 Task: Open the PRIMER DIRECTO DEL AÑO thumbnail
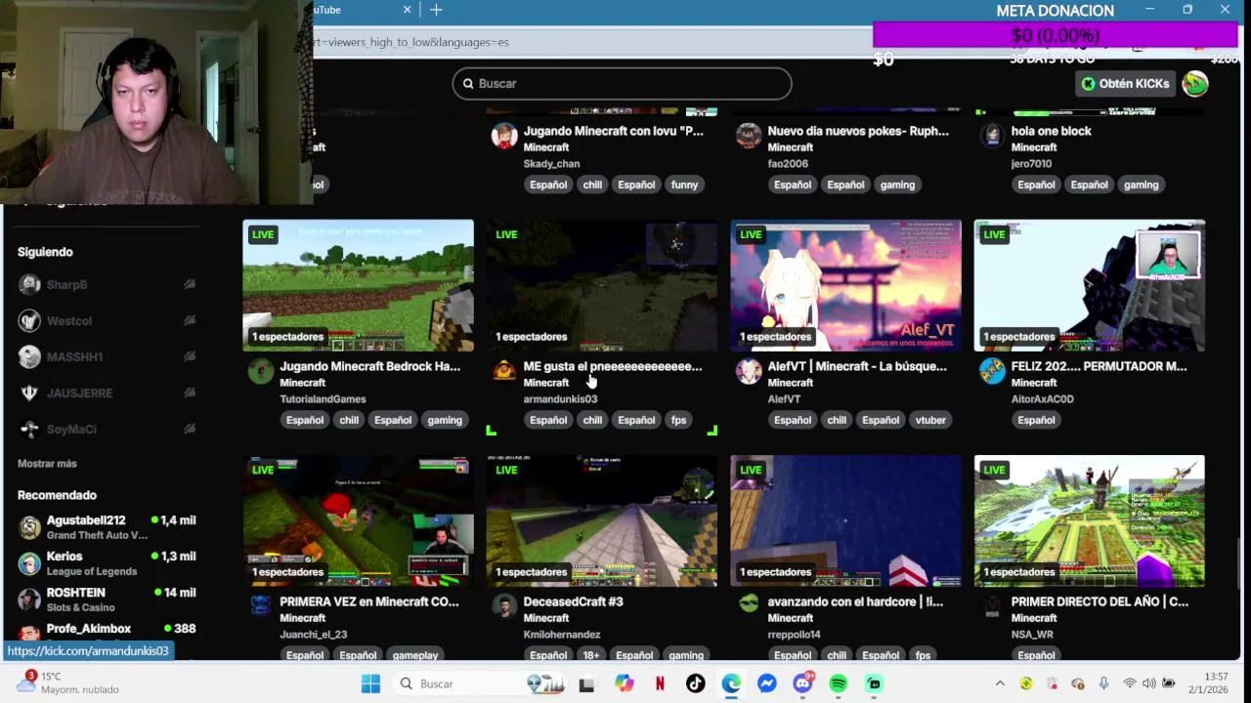1090,521
